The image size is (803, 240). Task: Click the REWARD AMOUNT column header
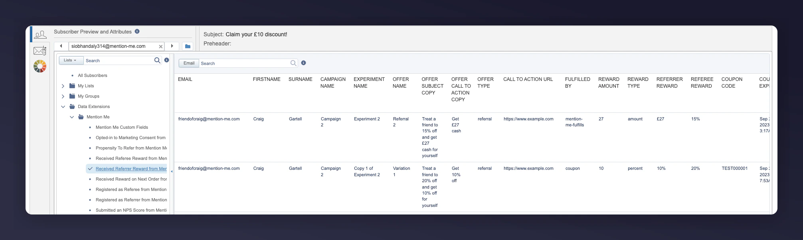pyautogui.click(x=608, y=83)
